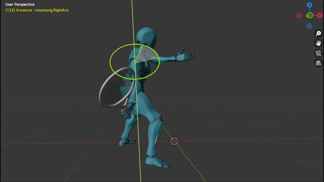This screenshot has width=324, height=182.
Task: Click the 3D cursor on the floor
Action: pos(174,141)
